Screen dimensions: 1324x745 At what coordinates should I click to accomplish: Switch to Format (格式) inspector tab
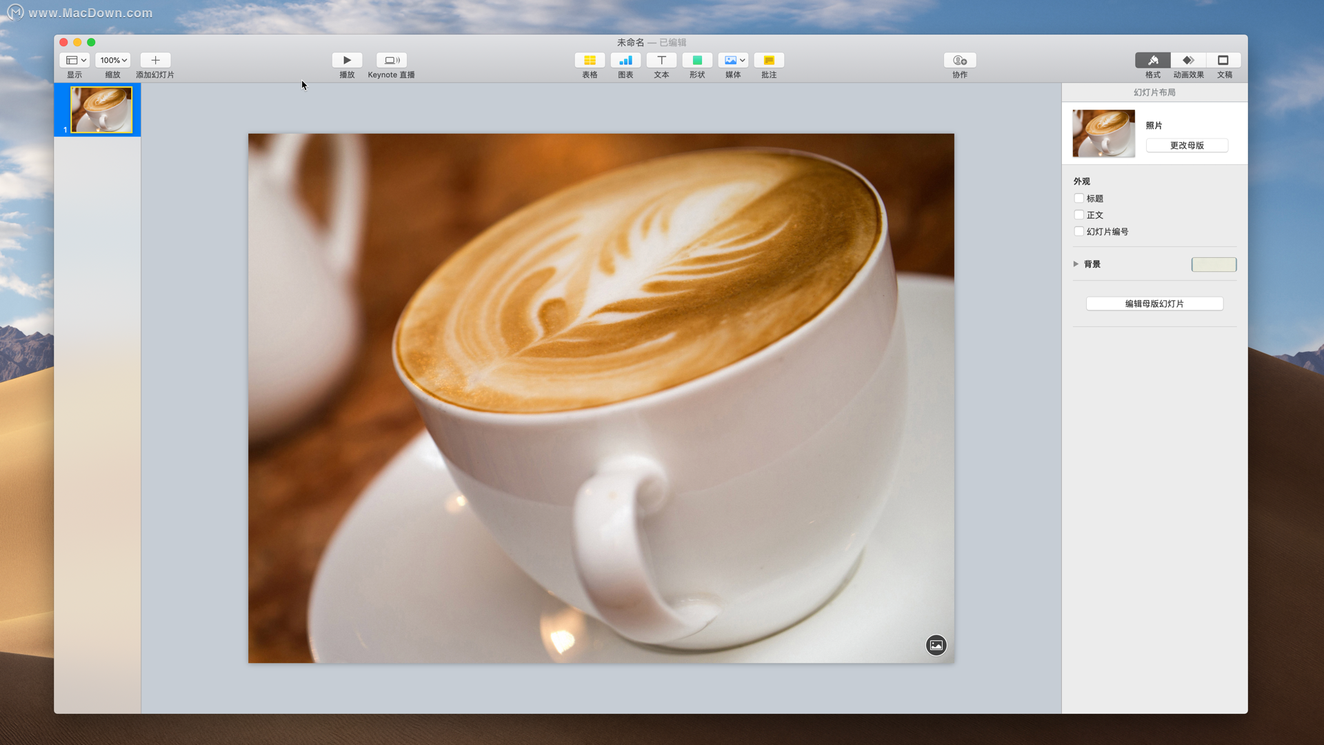(1153, 60)
